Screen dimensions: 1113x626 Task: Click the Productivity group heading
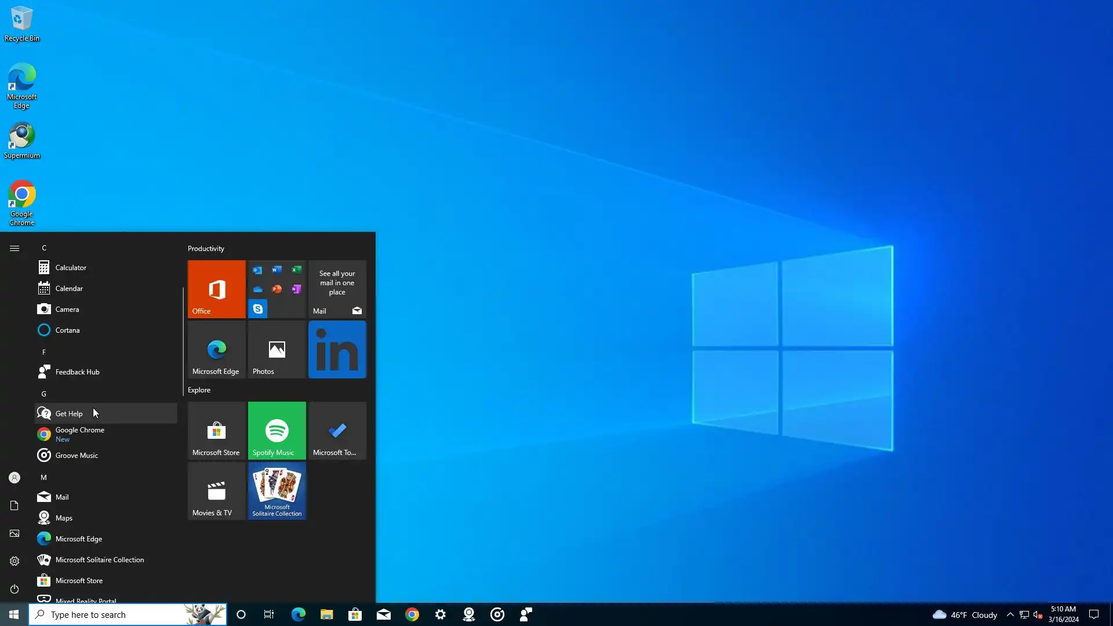[206, 249]
